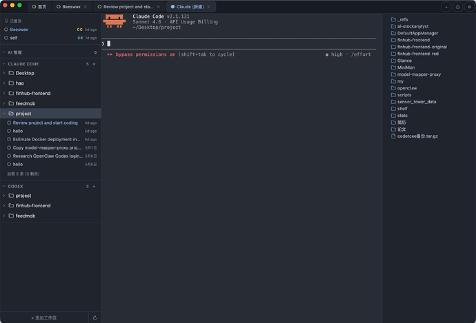Open Review project and start coding session
476x323 pixels.
pos(52,123)
